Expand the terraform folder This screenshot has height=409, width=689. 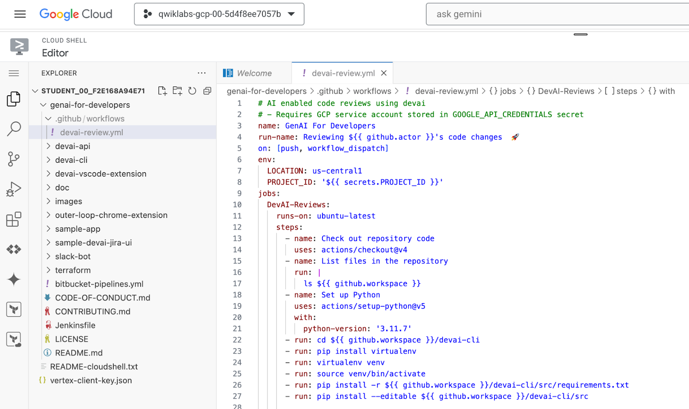point(72,270)
